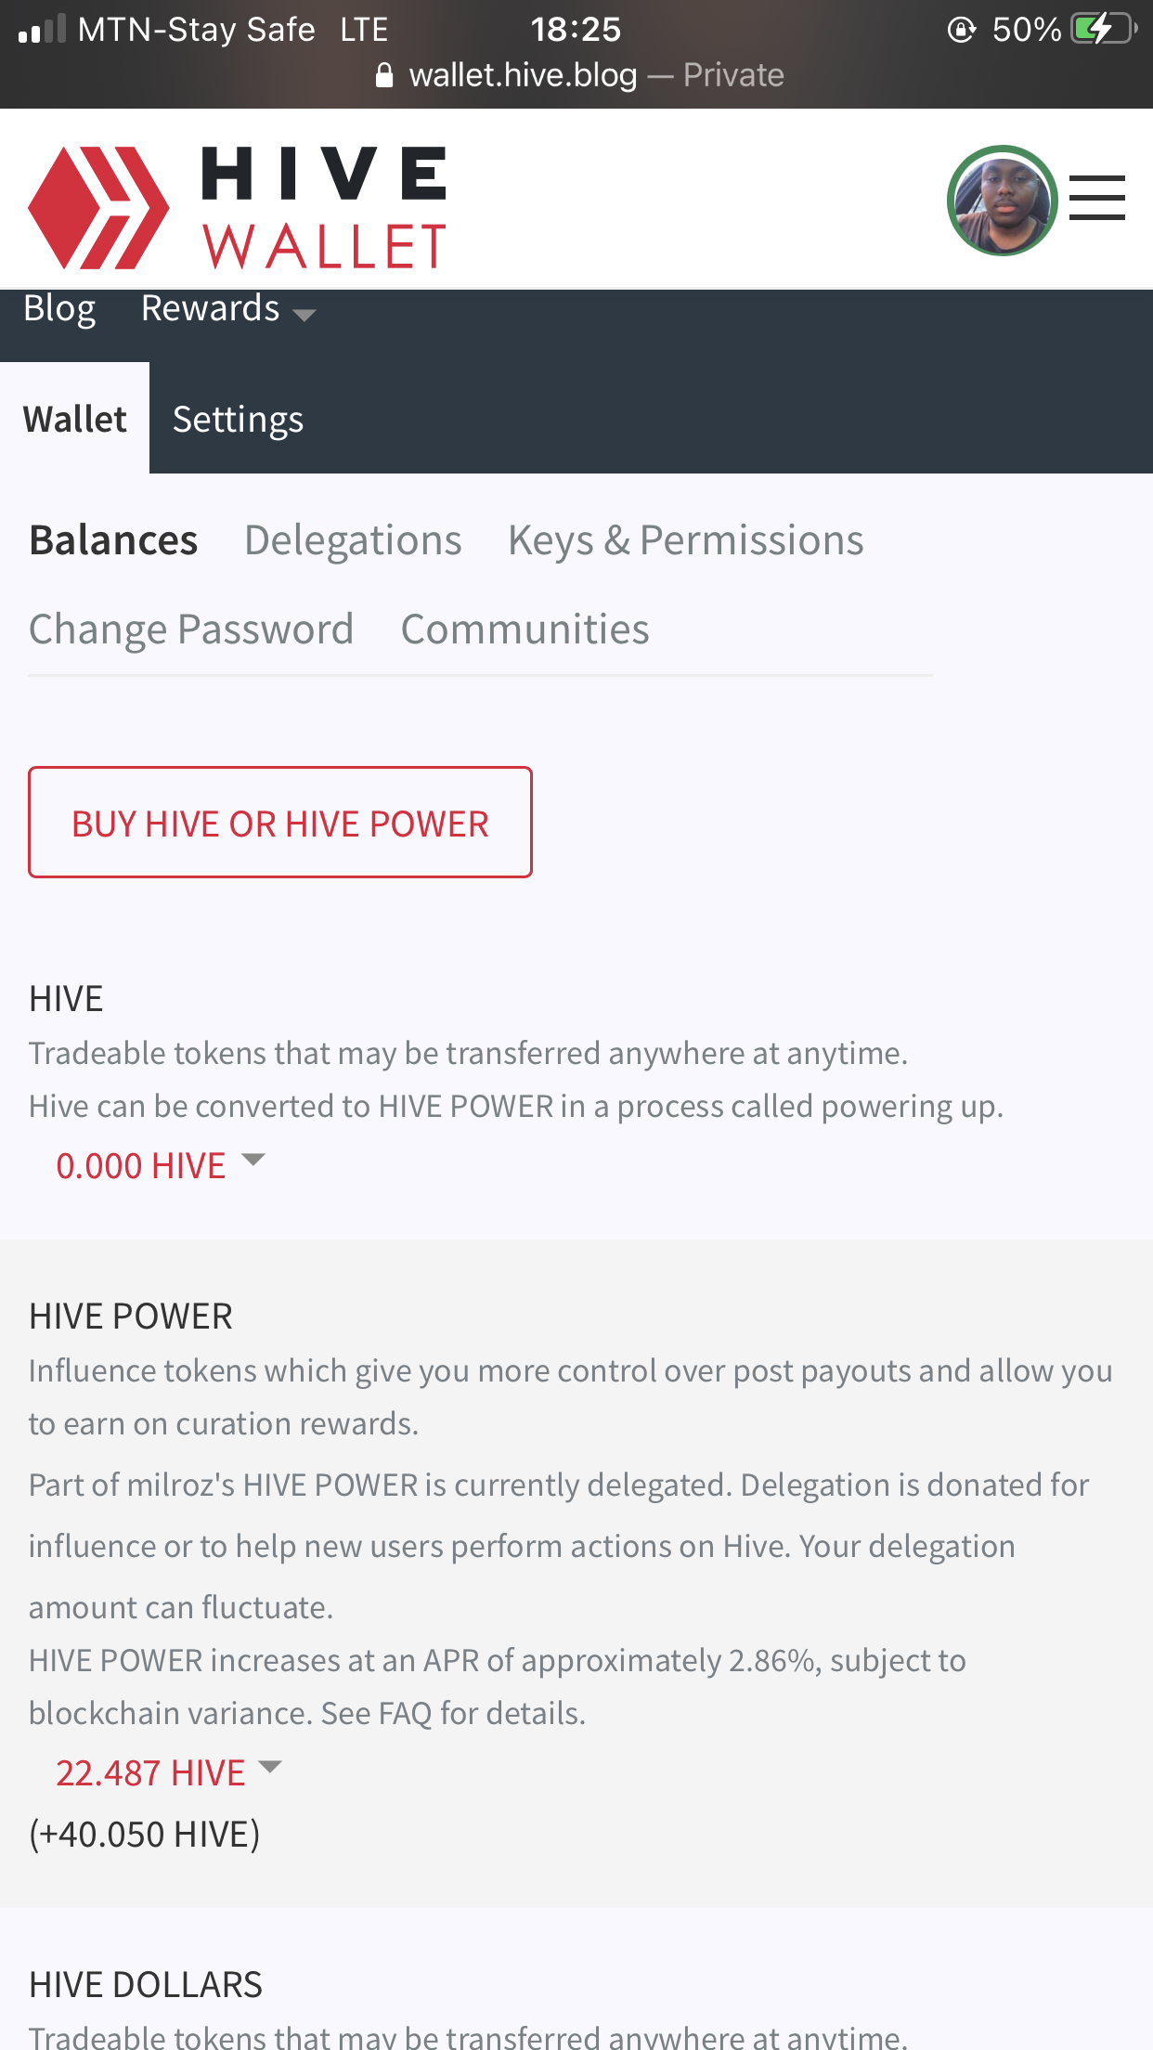This screenshot has width=1153, height=2050.
Task: Open Keys & Permissions section
Action: pos(685,540)
